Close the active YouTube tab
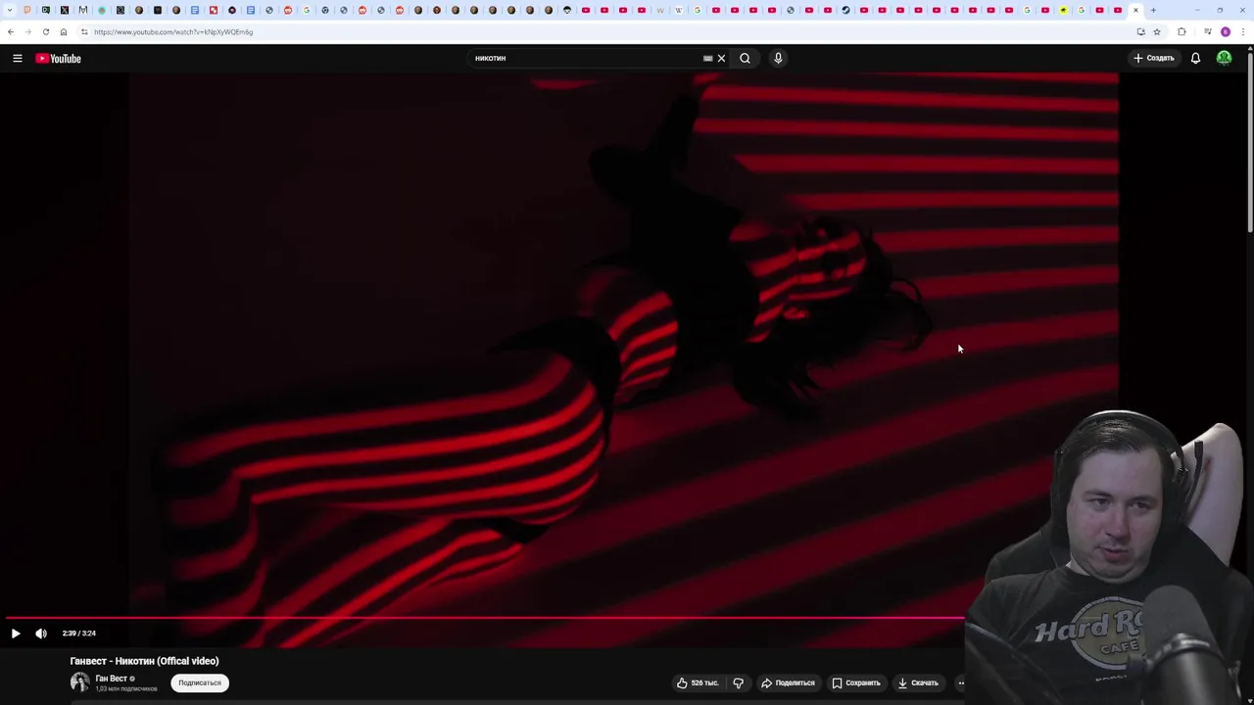Image resolution: width=1254 pixels, height=705 pixels. [x=1136, y=11]
